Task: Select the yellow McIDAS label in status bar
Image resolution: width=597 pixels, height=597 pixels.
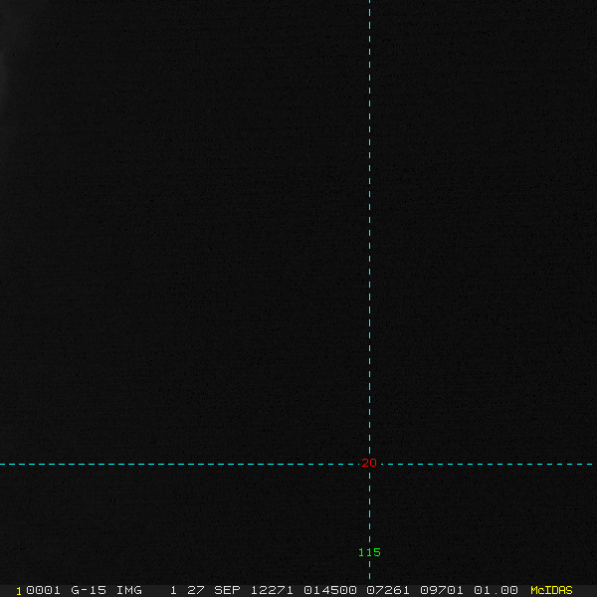Action: (x=551, y=590)
